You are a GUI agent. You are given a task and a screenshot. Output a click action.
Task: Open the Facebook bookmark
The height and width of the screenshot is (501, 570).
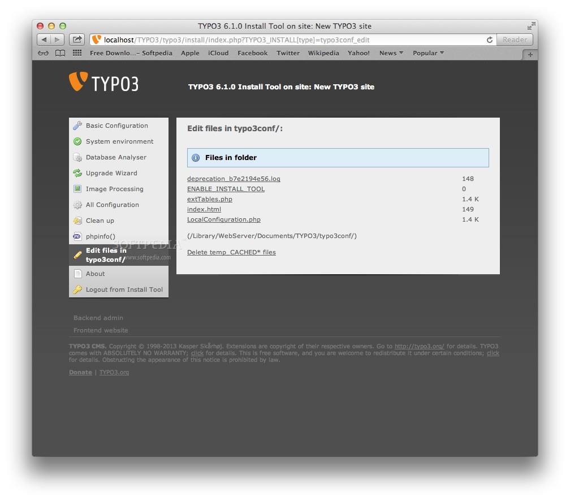pos(252,53)
